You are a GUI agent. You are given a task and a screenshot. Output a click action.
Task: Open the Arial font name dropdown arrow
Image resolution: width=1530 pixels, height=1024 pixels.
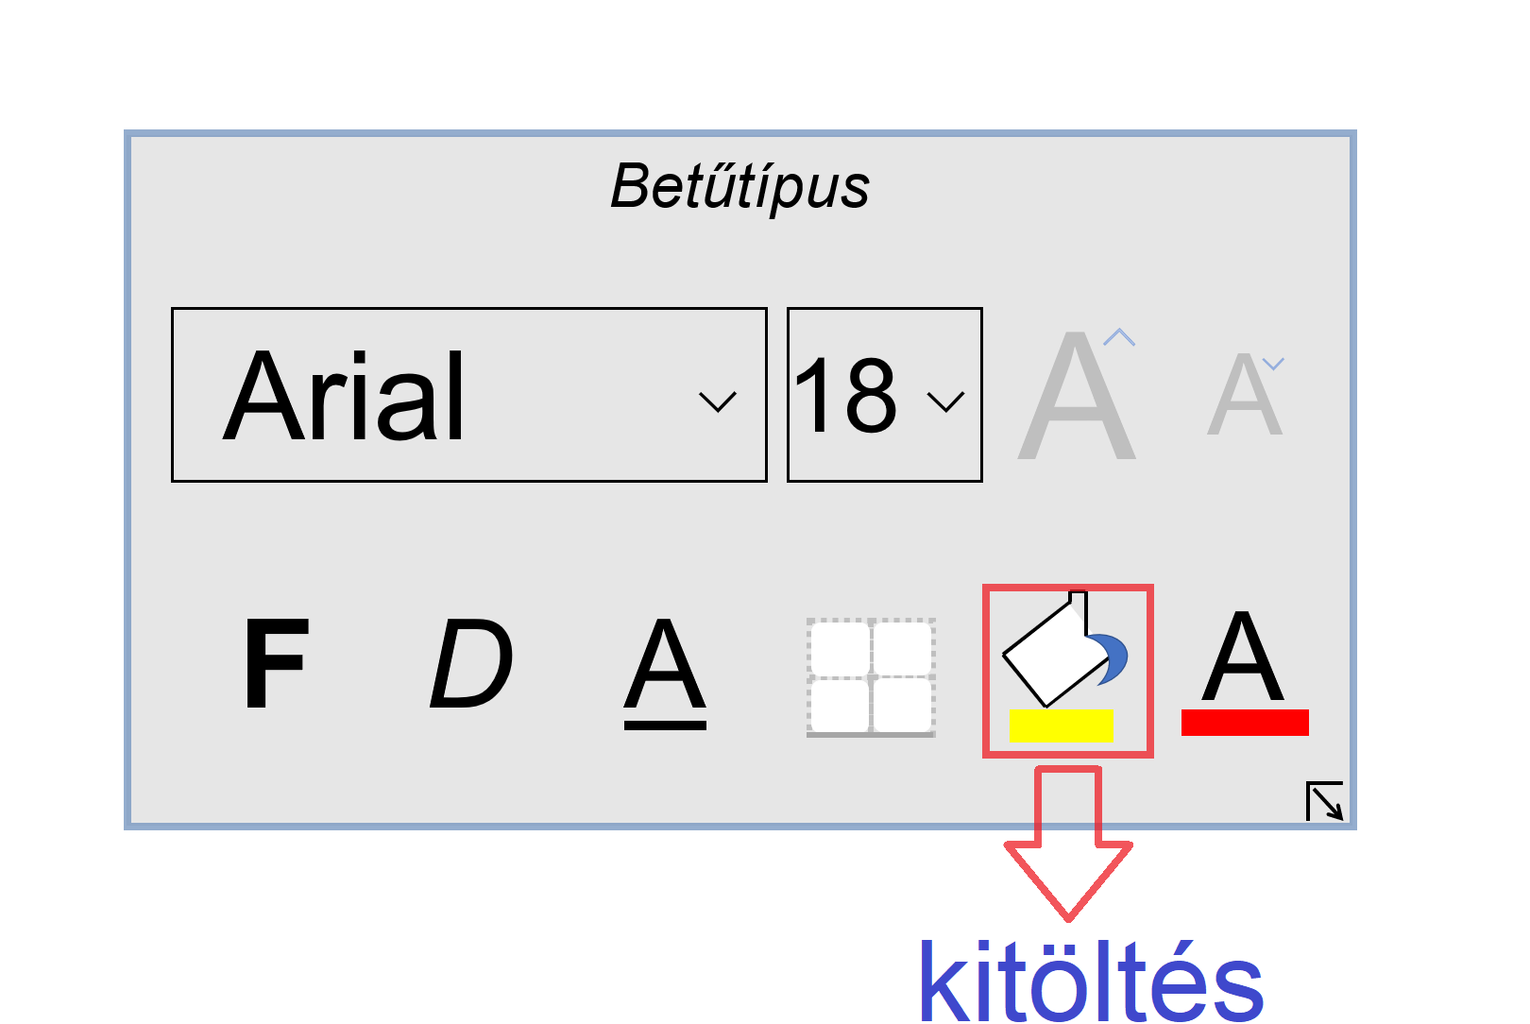[717, 402]
